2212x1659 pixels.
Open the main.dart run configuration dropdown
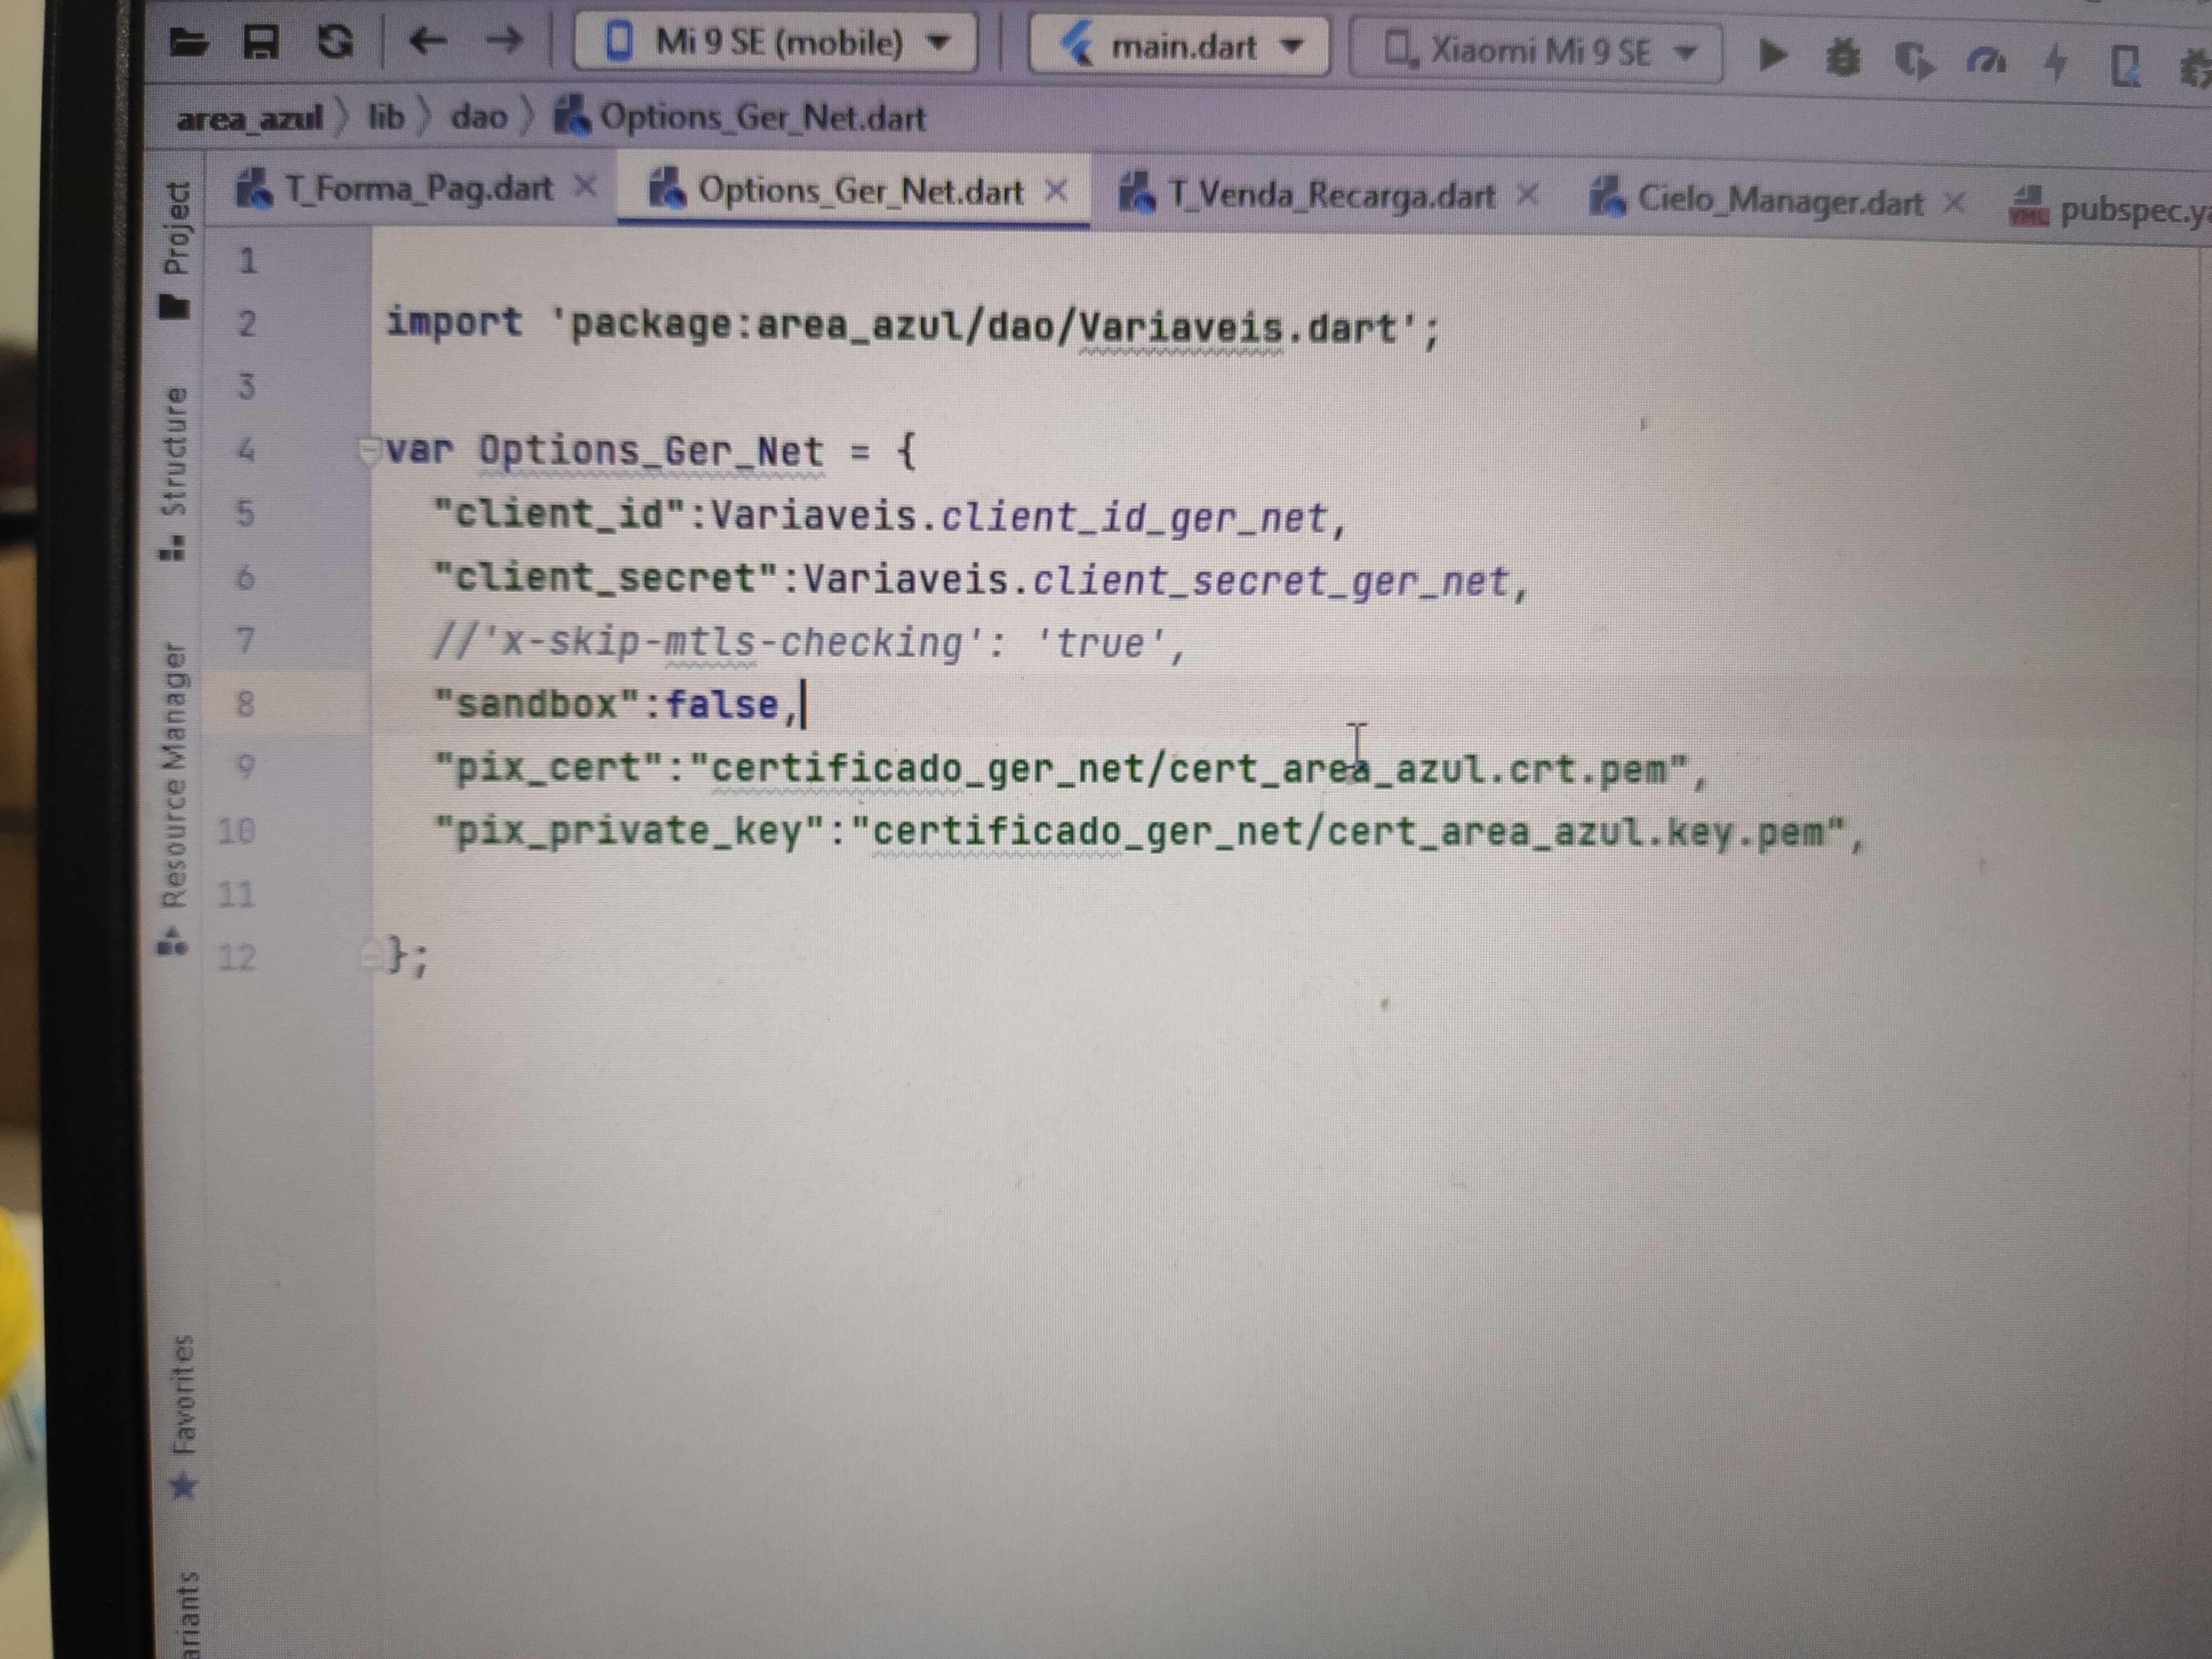(1180, 46)
